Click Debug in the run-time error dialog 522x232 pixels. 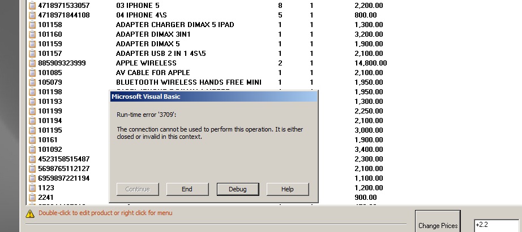click(x=238, y=189)
